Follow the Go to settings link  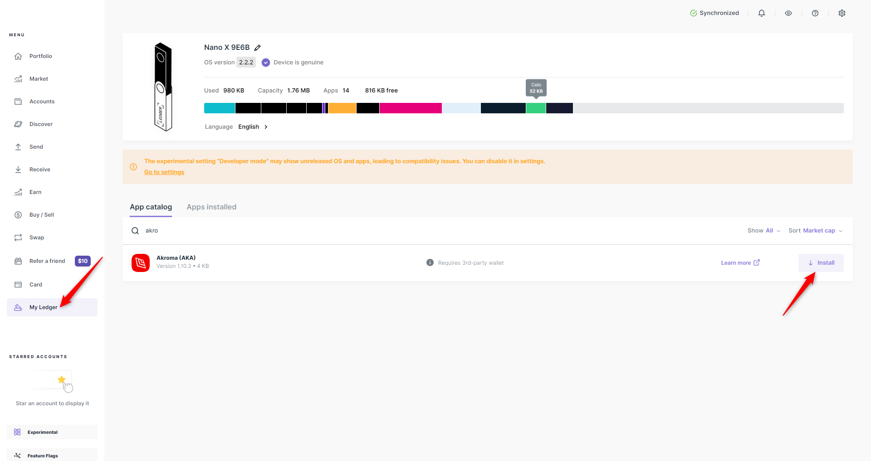(x=164, y=172)
